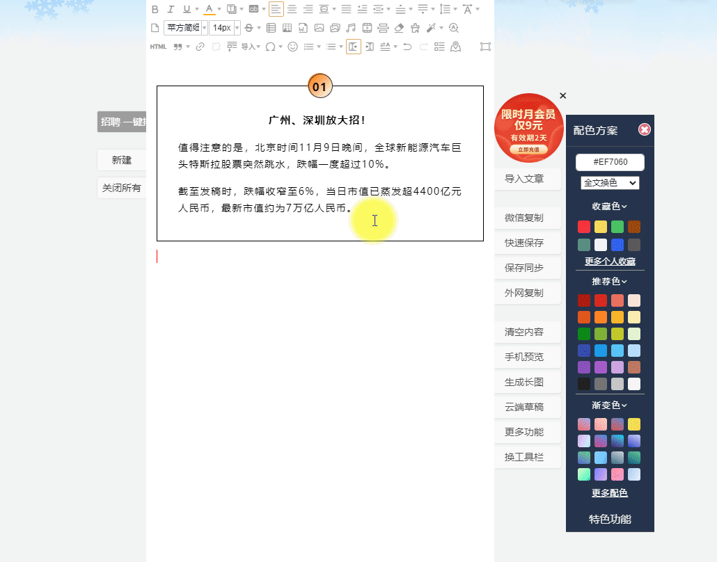Click the format brush icon
The width and height of the screenshot is (717, 562).
(x=415, y=28)
